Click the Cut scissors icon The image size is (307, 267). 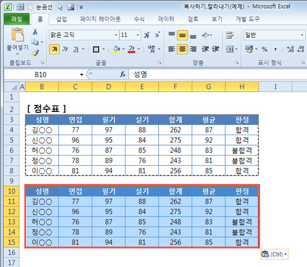click(x=35, y=31)
